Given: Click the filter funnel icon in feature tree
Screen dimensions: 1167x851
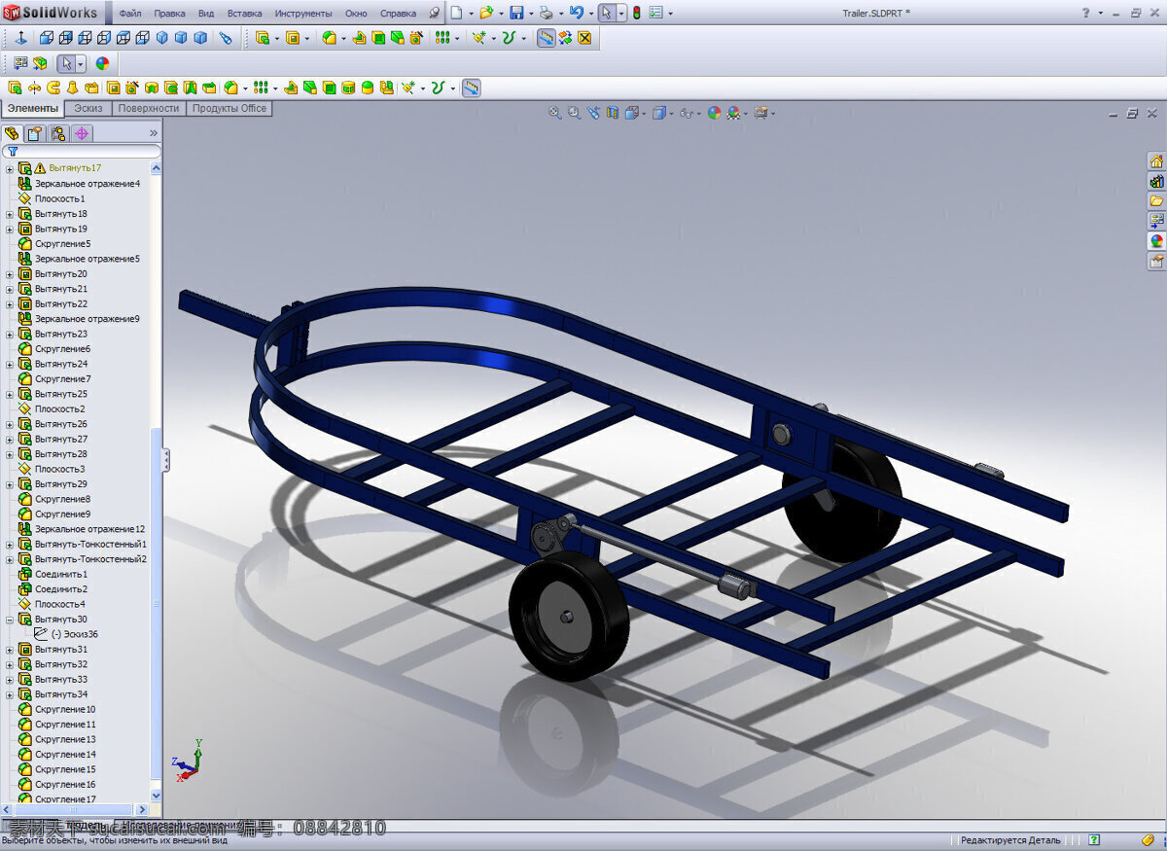Looking at the screenshot, I should point(13,152).
